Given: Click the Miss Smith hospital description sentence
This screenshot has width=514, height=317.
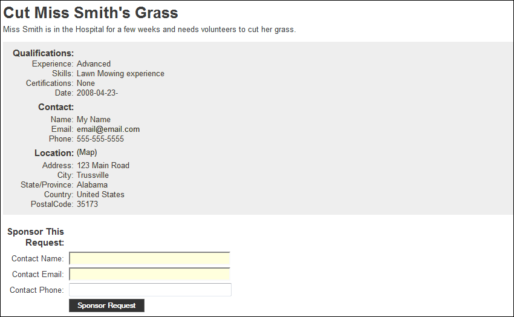Looking at the screenshot, I should click(x=149, y=30).
